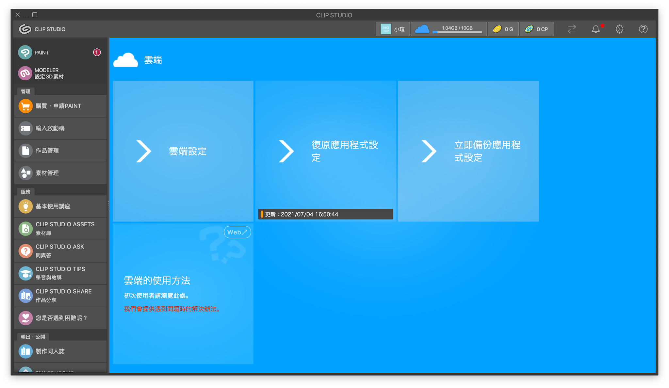Viewport: 669px width, 388px height.
Task: Click the 小瑄 account profile button
Action: point(393,29)
